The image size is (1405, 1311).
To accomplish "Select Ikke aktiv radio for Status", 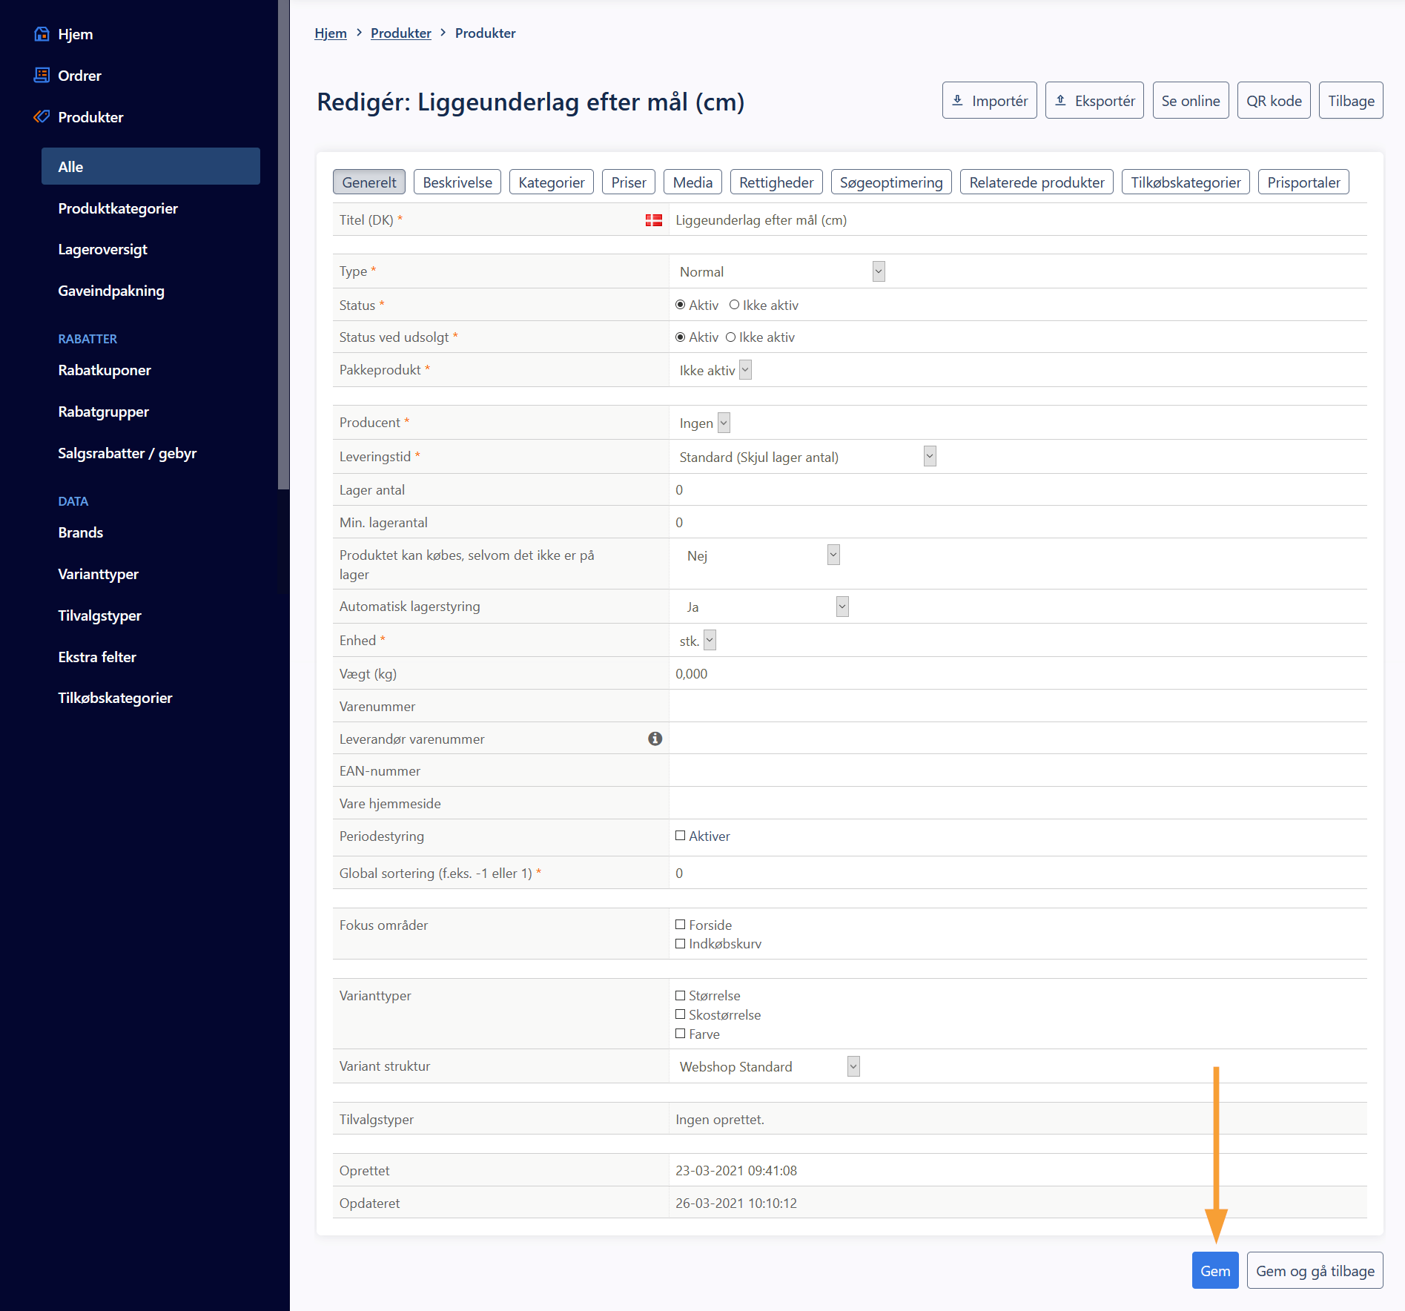I will pos(734,305).
